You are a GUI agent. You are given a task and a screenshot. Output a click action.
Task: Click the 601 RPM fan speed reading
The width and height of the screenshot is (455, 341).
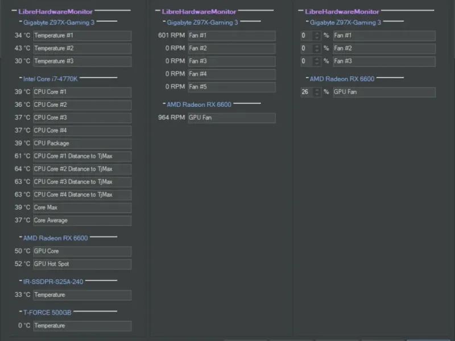[x=172, y=35]
